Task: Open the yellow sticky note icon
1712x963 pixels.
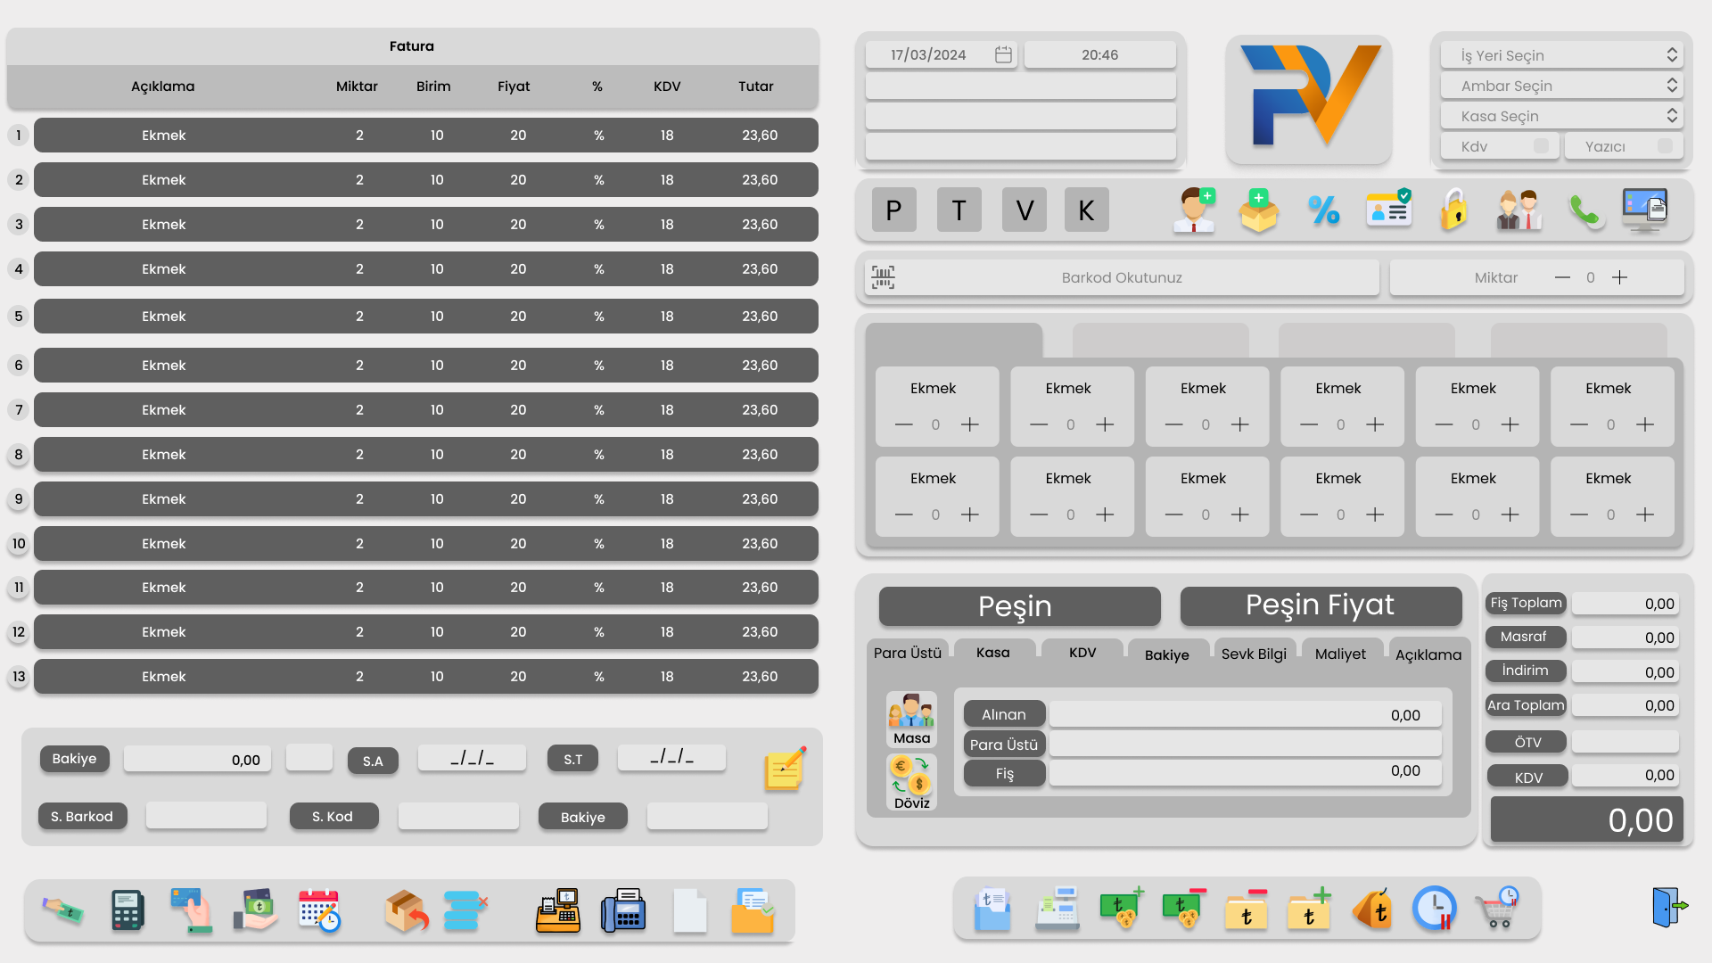Action: point(785,769)
